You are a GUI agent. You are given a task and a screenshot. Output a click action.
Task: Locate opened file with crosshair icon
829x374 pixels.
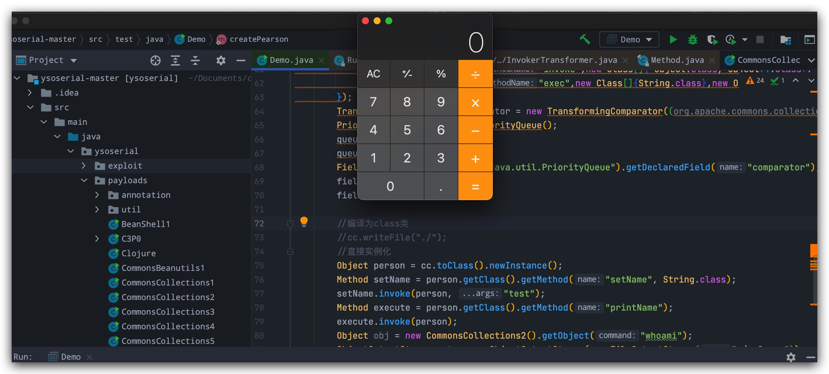156,60
